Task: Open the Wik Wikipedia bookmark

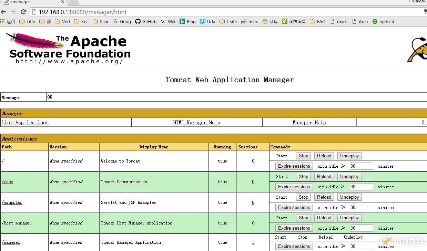Action: pyautogui.click(x=168, y=21)
